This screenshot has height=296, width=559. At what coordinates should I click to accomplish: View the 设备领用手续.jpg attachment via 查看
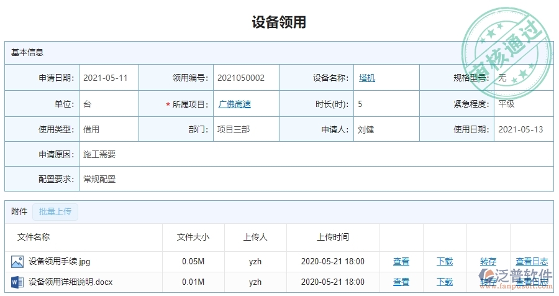click(401, 262)
